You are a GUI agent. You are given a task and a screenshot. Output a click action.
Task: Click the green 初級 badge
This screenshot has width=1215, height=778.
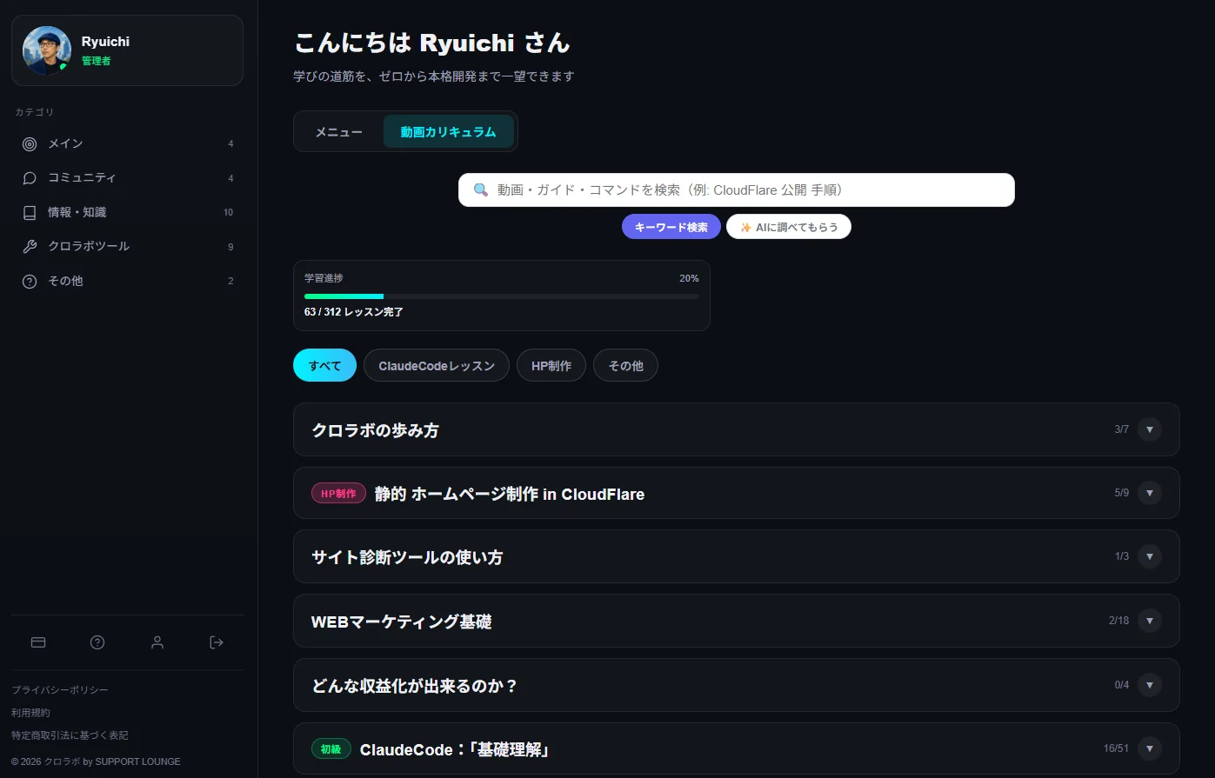pos(331,748)
